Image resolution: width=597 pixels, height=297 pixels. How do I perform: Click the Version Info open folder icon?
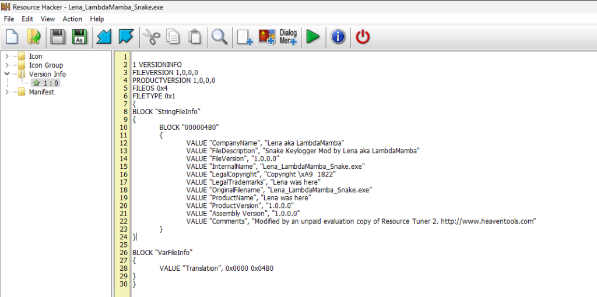tap(22, 74)
